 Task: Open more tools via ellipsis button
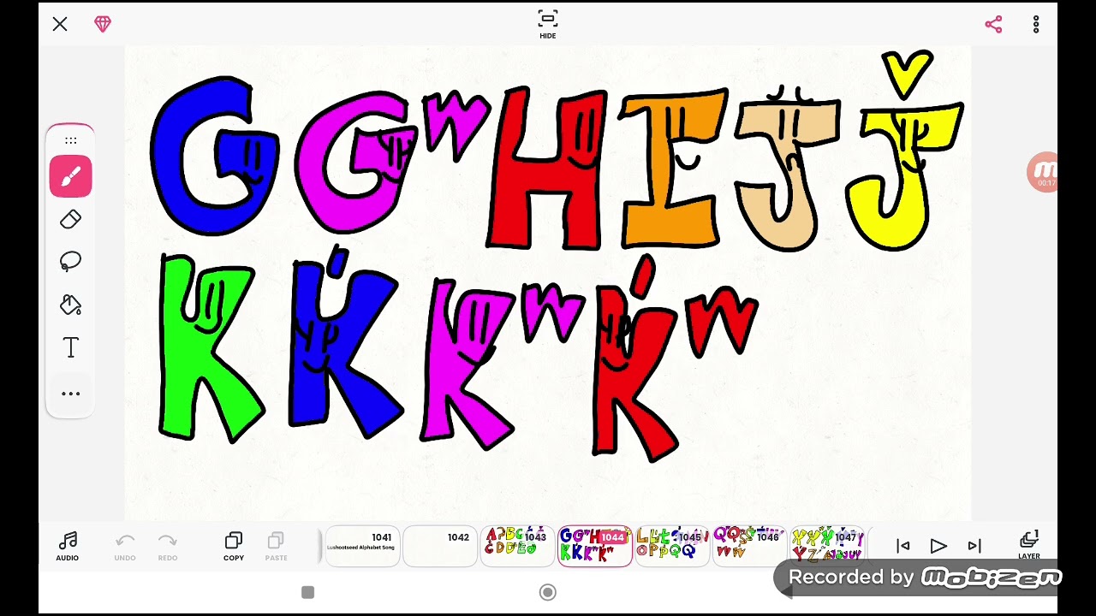[x=71, y=394]
